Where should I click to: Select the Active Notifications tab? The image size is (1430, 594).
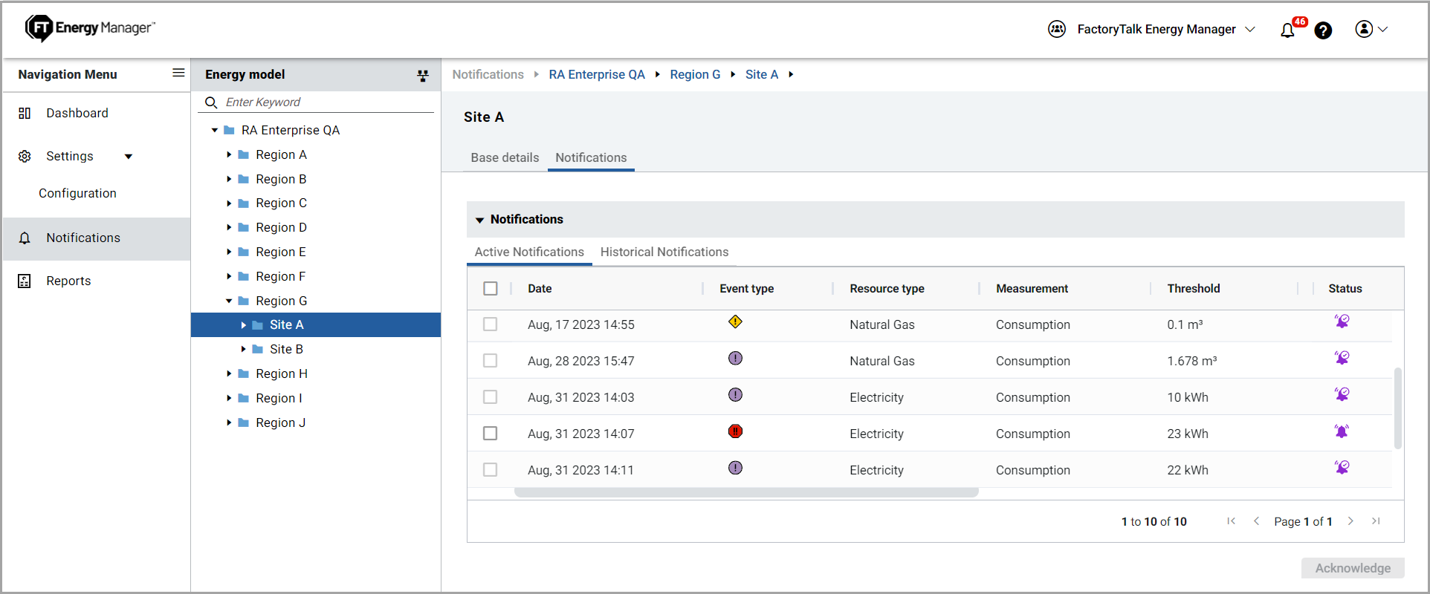[529, 252]
